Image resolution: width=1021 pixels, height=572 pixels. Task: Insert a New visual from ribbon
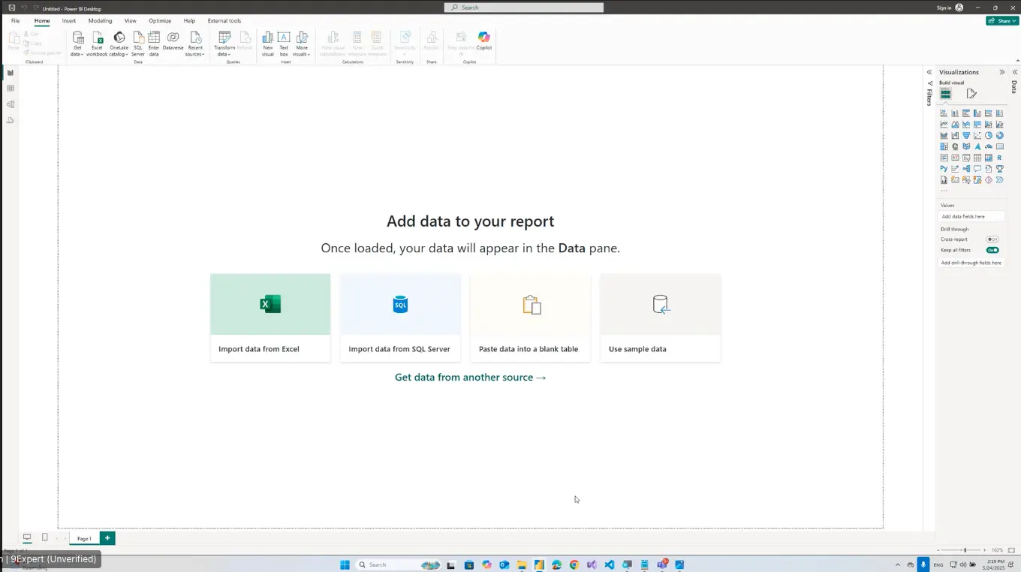click(x=268, y=44)
